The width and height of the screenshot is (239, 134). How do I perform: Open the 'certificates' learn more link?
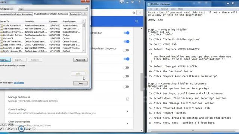point(19,83)
